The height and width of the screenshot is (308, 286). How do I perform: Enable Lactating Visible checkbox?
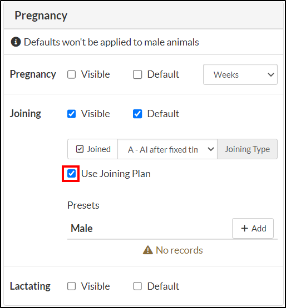tap(71, 286)
